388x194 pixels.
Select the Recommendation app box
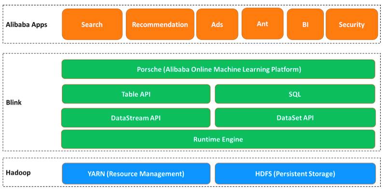pos(160,24)
